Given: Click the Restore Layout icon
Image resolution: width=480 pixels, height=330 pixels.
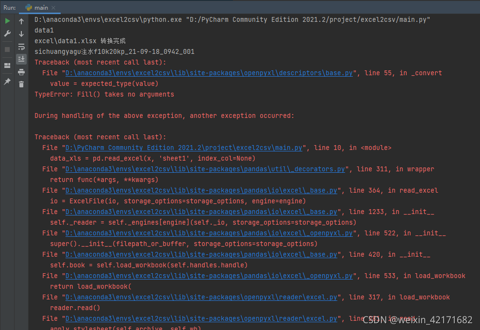Looking at the screenshot, I should (x=7, y=65).
